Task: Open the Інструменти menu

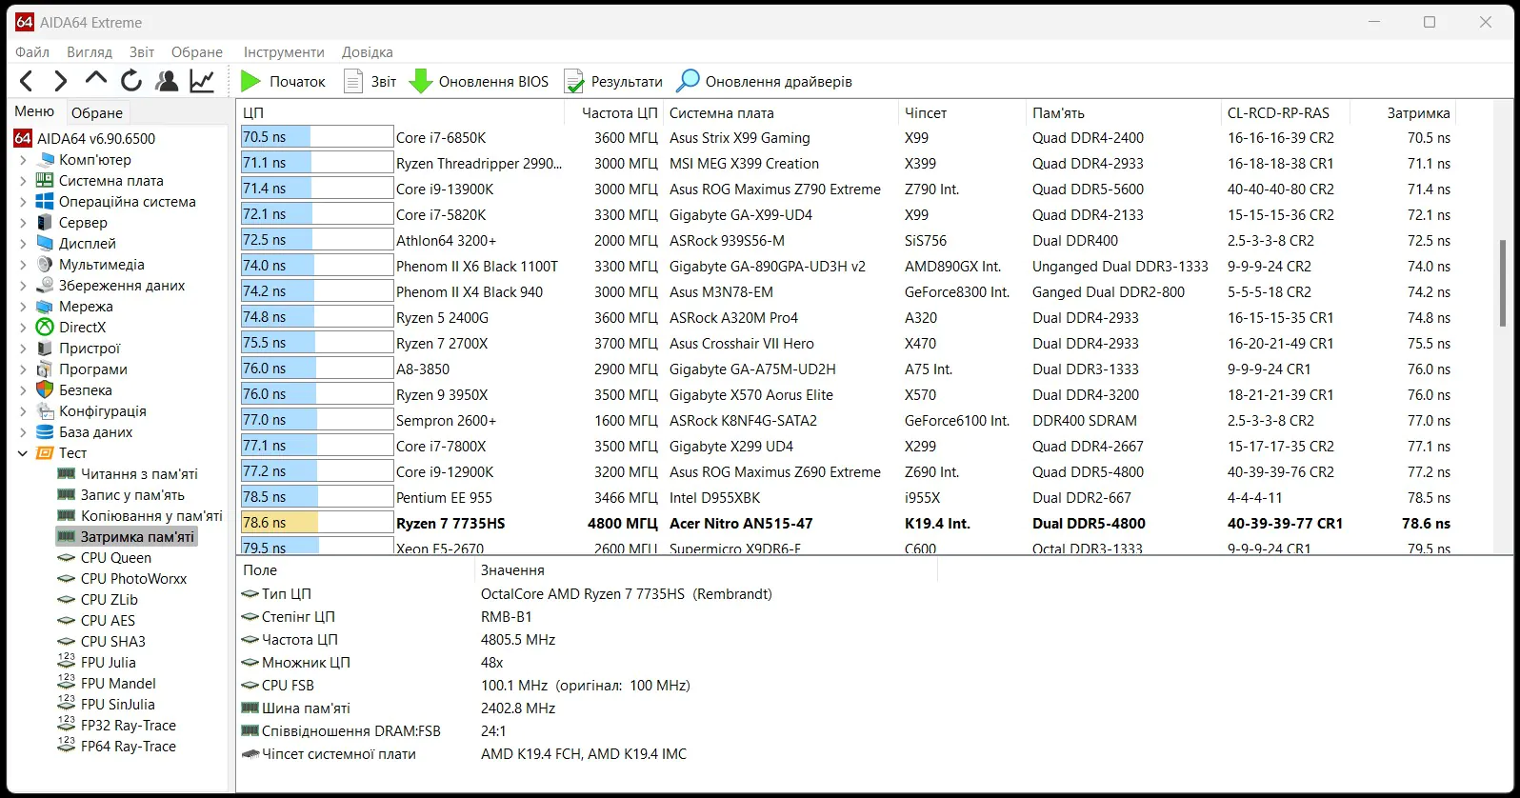Action: [x=284, y=52]
